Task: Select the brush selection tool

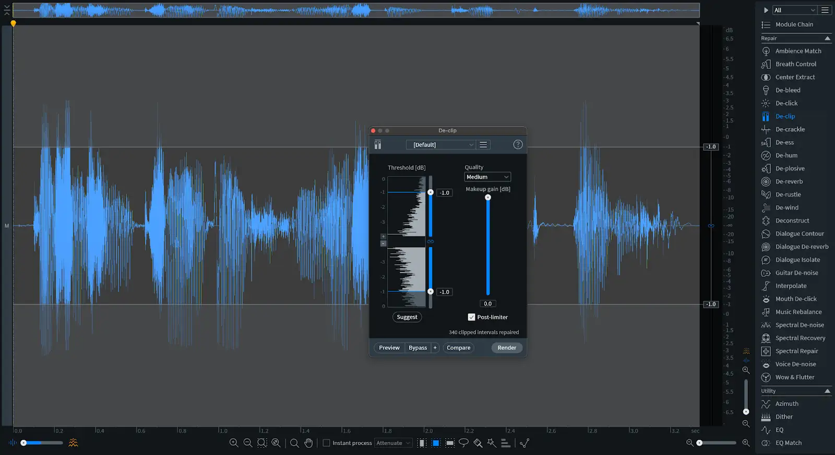Action: point(478,443)
